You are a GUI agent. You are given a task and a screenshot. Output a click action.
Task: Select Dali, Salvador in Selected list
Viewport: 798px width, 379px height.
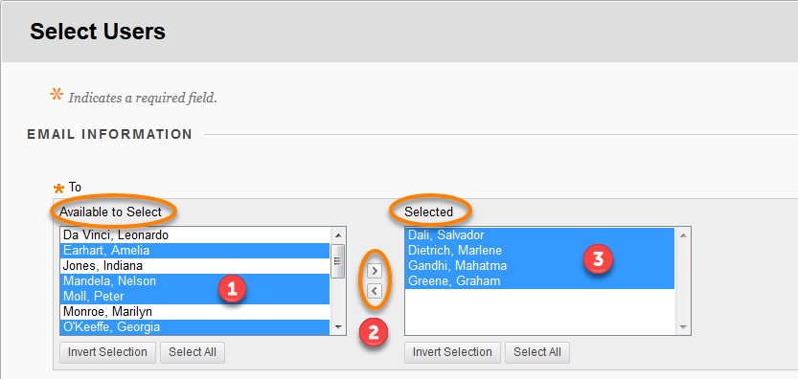click(540, 235)
